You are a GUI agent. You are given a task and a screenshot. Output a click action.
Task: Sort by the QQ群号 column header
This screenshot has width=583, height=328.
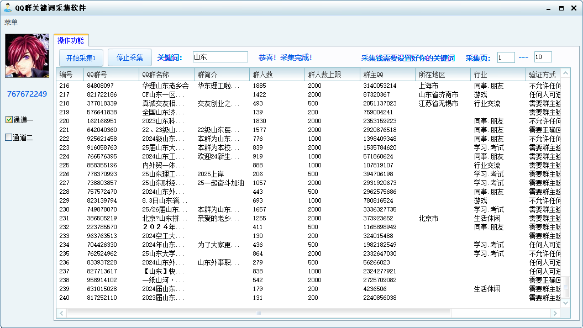111,75
